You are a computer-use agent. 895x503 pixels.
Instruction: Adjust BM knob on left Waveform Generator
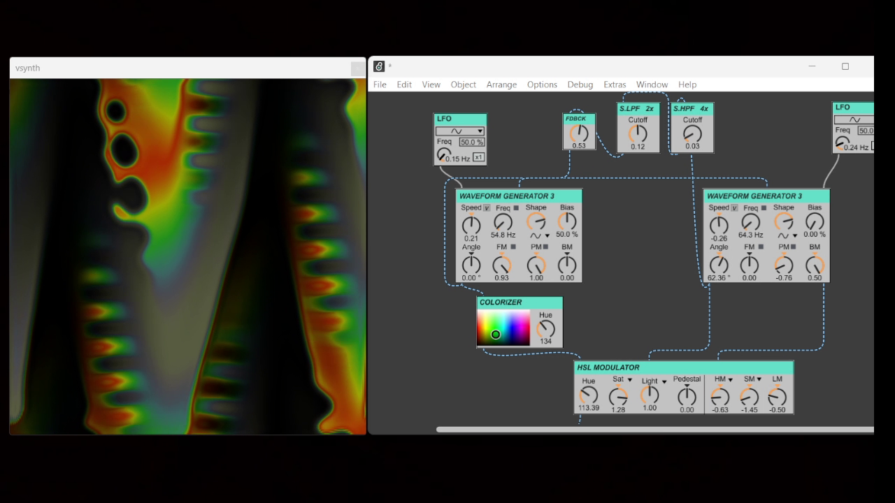567,264
